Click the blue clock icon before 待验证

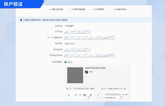pyautogui.click(x=65, y=62)
